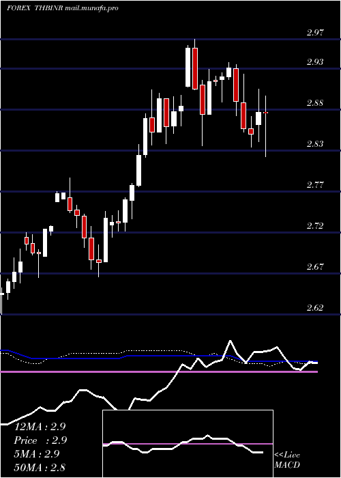Select the 2.77 price axis label

[x=315, y=185]
